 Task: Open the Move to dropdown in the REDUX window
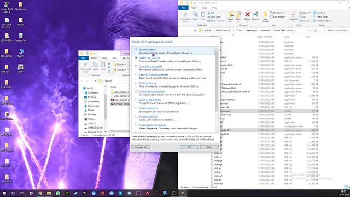(120, 65)
